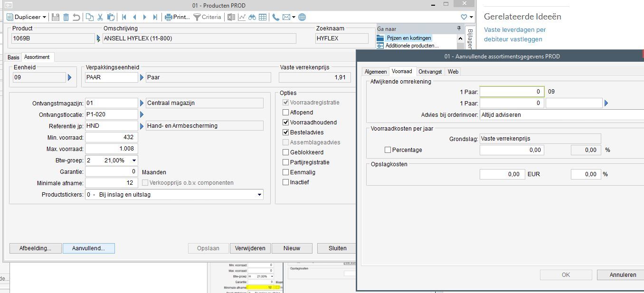Switch to the Algemeen tab
644x293 pixels.
[x=376, y=72]
